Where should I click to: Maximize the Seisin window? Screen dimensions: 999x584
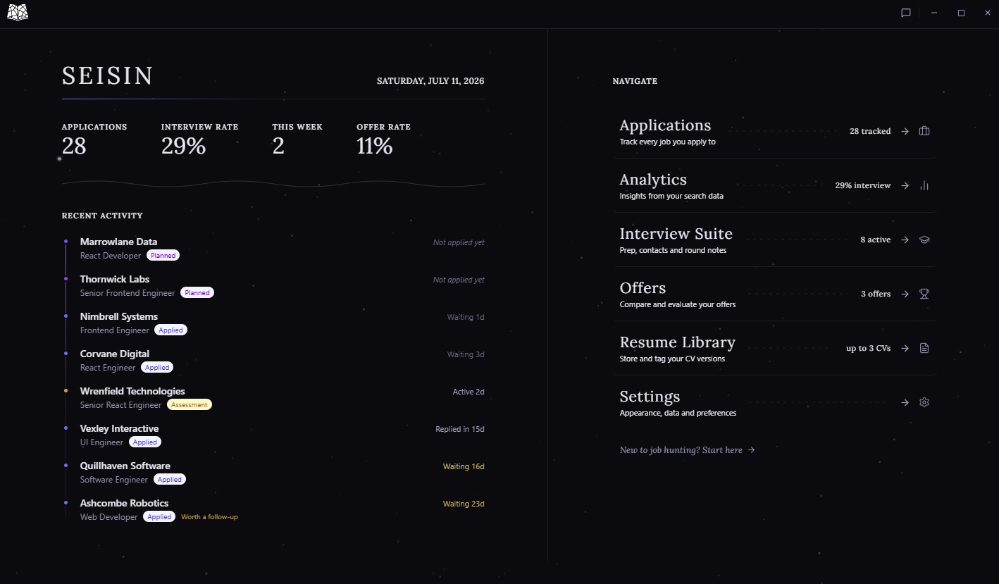pos(961,13)
